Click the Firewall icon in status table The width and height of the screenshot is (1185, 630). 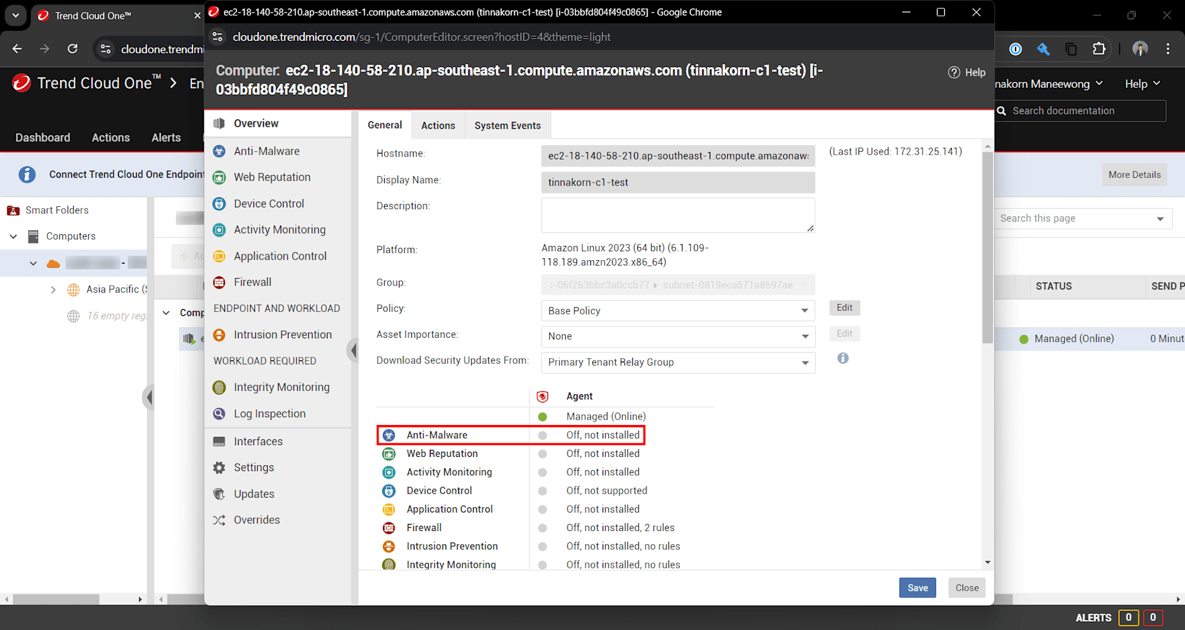[x=389, y=527]
